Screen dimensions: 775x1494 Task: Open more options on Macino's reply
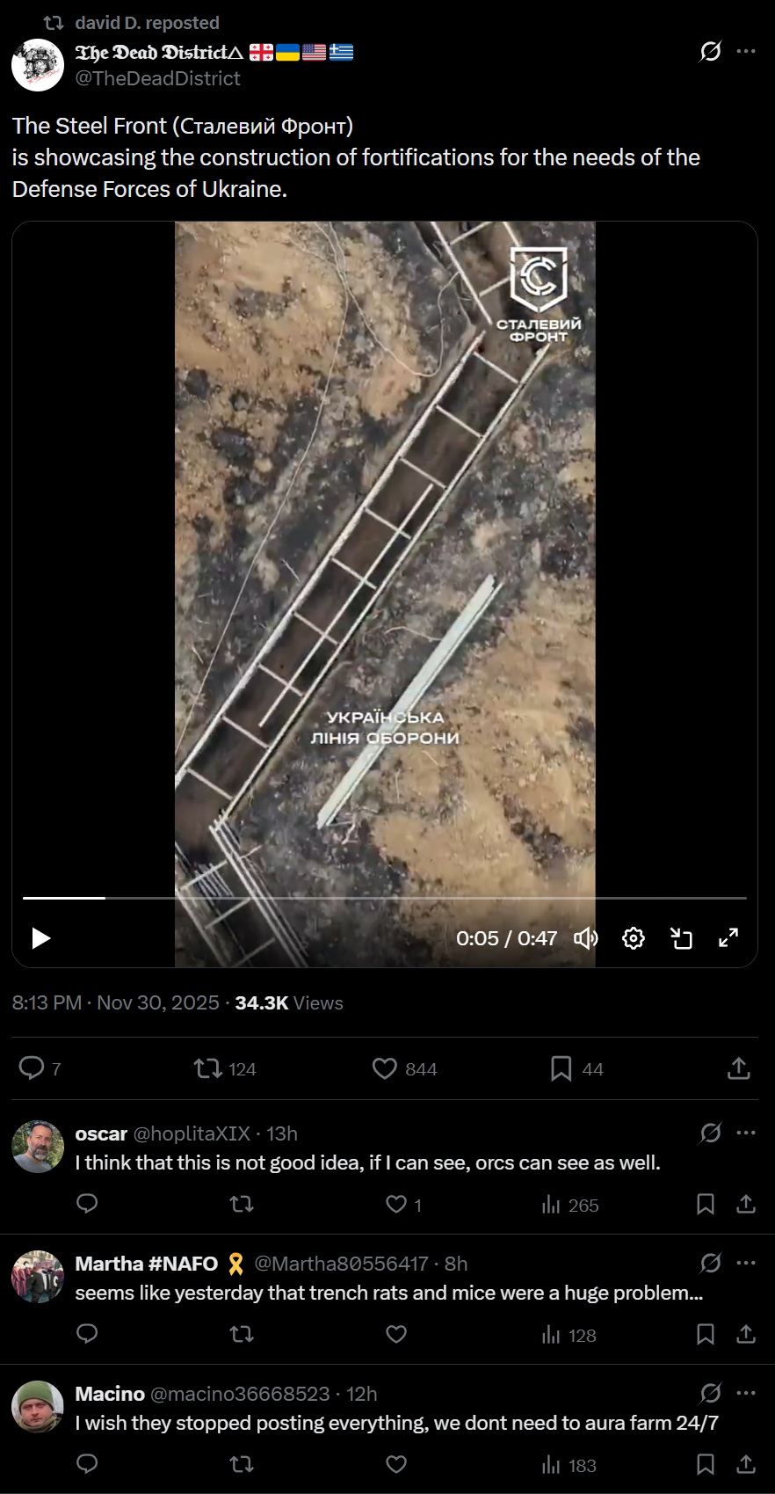pyautogui.click(x=746, y=1393)
